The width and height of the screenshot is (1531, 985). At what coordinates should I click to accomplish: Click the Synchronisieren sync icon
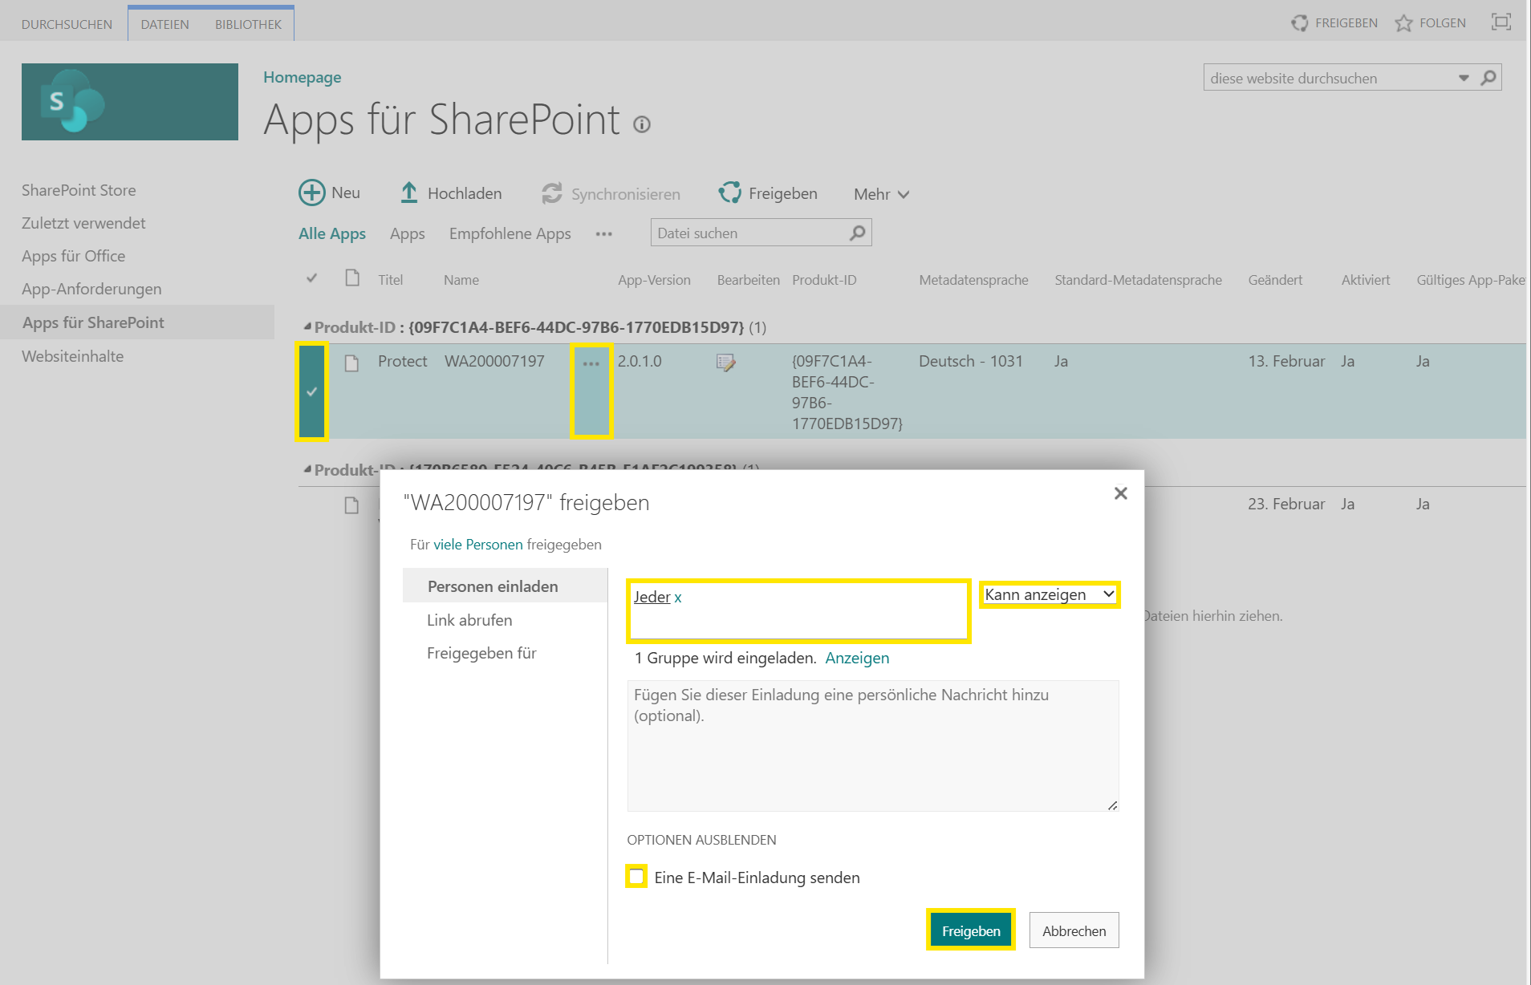click(552, 193)
